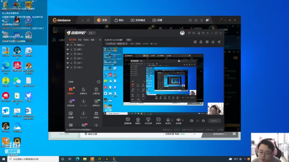Open the Windows Start menu
The width and height of the screenshot is (289, 162).
point(4,159)
